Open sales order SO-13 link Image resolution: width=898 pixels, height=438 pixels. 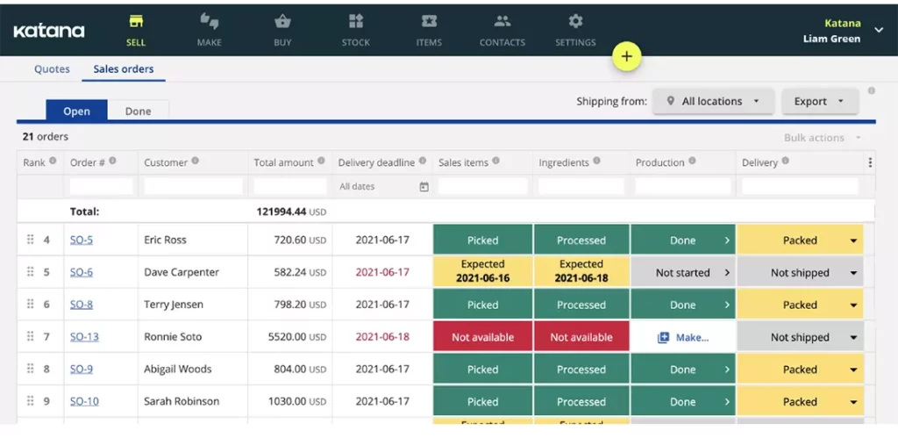coord(84,337)
